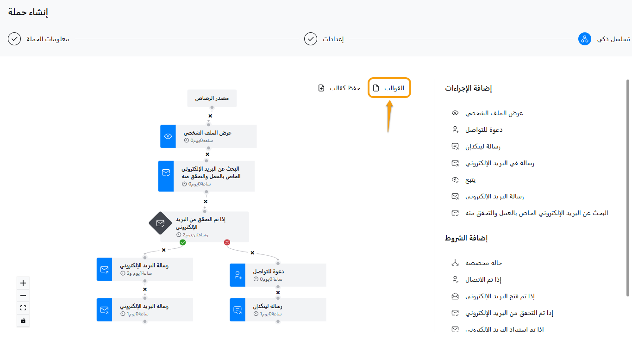Go to معلومات الحملة step
632x345 pixels.
click(39, 39)
